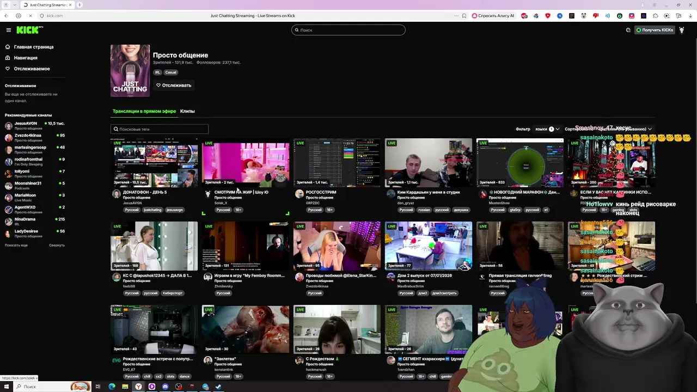Open LadyDesiree in recommended channels
Screen dimensions: 697x392
[35, 234]
